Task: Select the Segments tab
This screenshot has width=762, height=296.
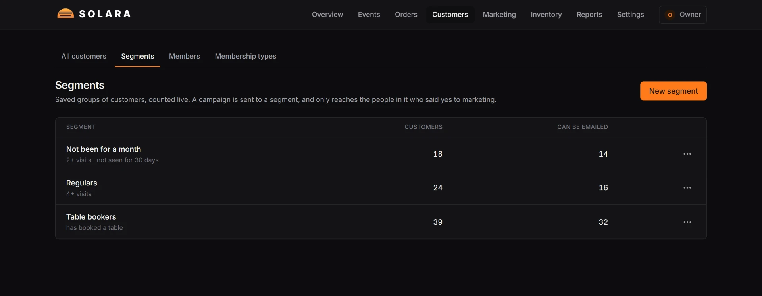Action: pyautogui.click(x=137, y=56)
